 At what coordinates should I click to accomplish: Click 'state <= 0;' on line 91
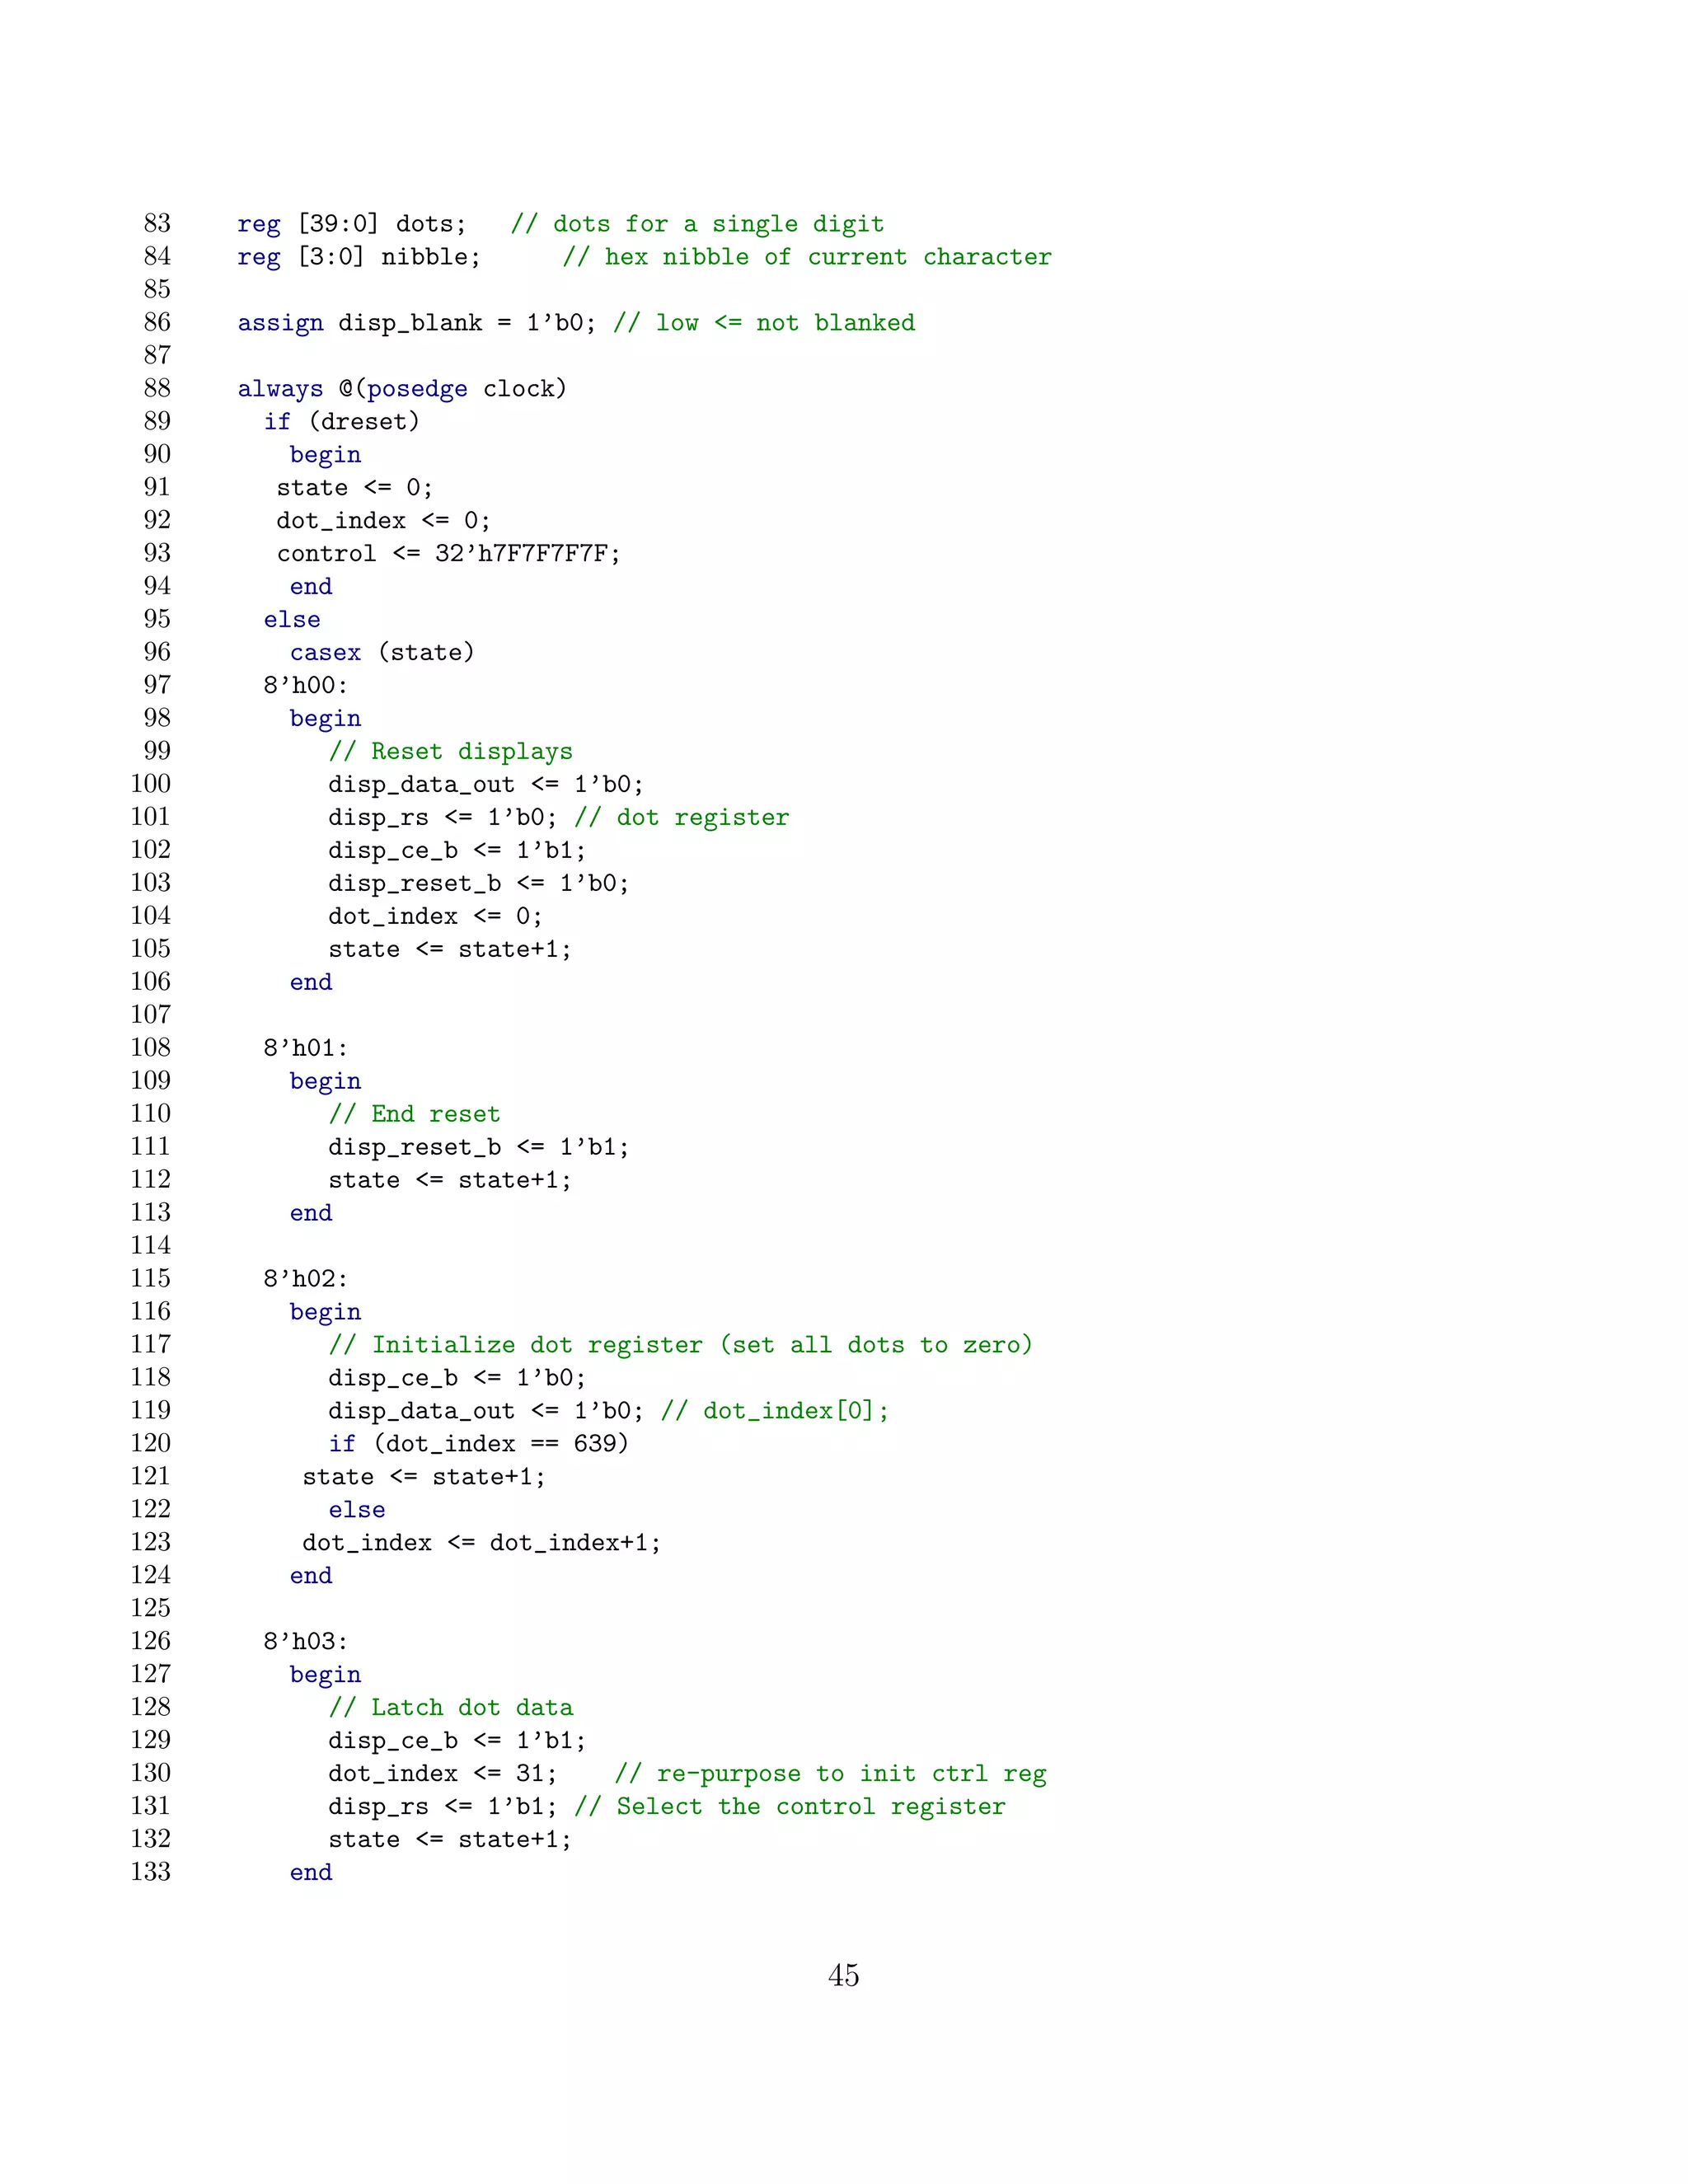(355, 488)
